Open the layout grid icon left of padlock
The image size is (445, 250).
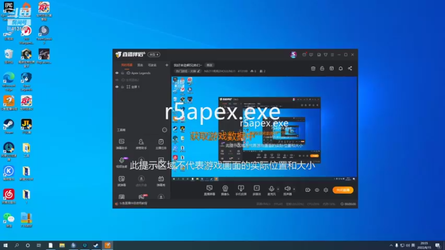point(313,68)
